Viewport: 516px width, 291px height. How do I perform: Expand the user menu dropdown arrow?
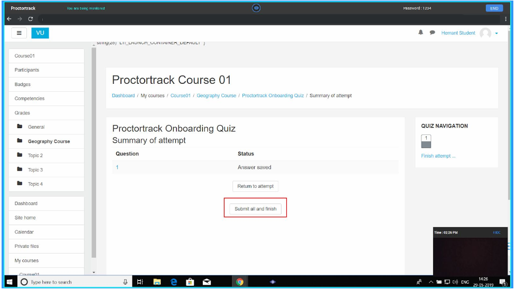click(496, 33)
